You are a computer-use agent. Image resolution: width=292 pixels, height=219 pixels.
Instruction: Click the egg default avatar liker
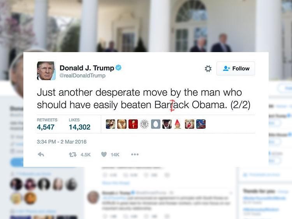pos(156,124)
